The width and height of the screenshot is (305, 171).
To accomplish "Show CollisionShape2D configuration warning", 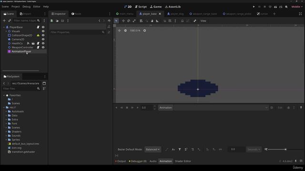I will coord(38,35).
